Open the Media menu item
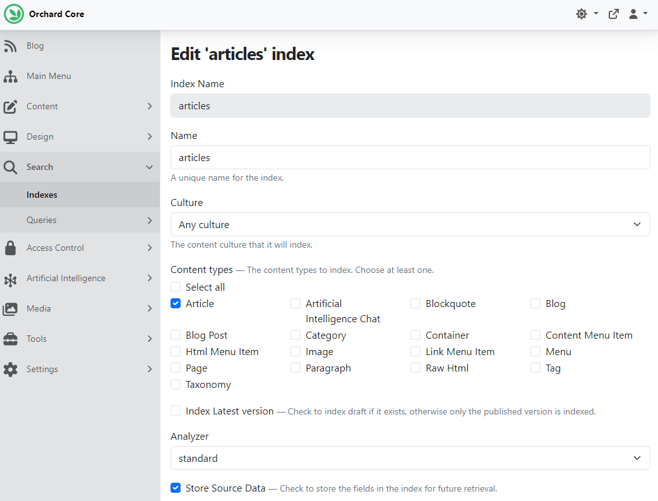 (x=80, y=309)
